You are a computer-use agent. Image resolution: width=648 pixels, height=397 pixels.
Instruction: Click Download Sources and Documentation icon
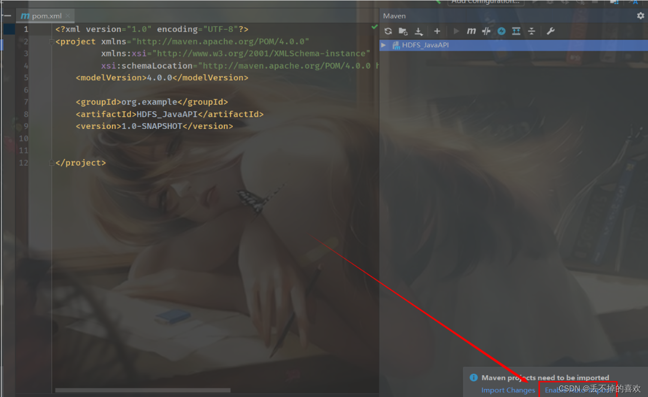click(419, 31)
